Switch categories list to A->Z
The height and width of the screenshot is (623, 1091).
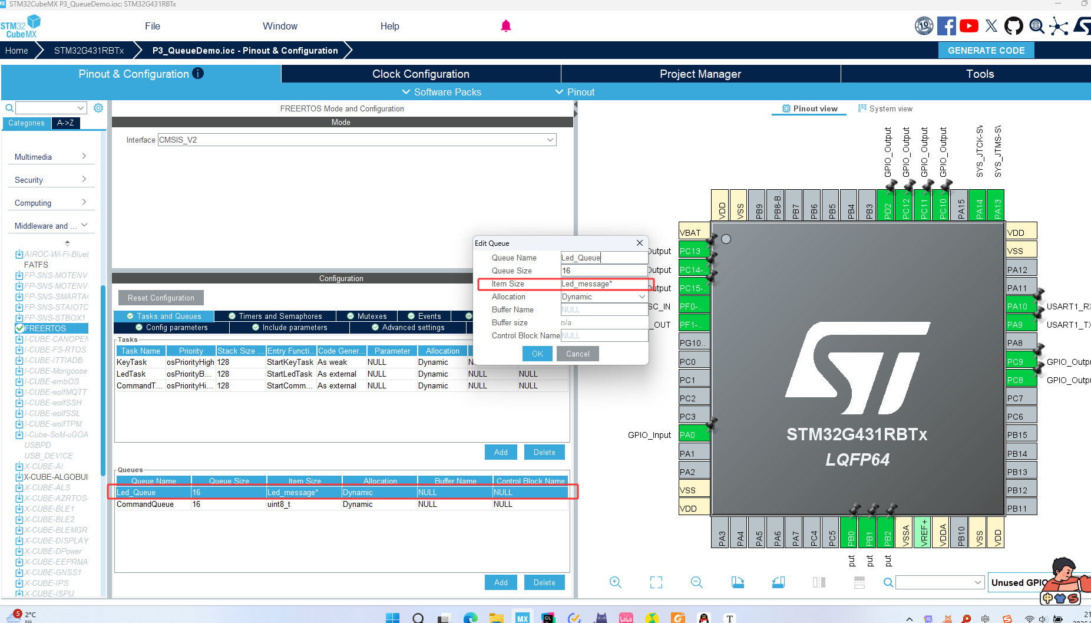pos(65,123)
